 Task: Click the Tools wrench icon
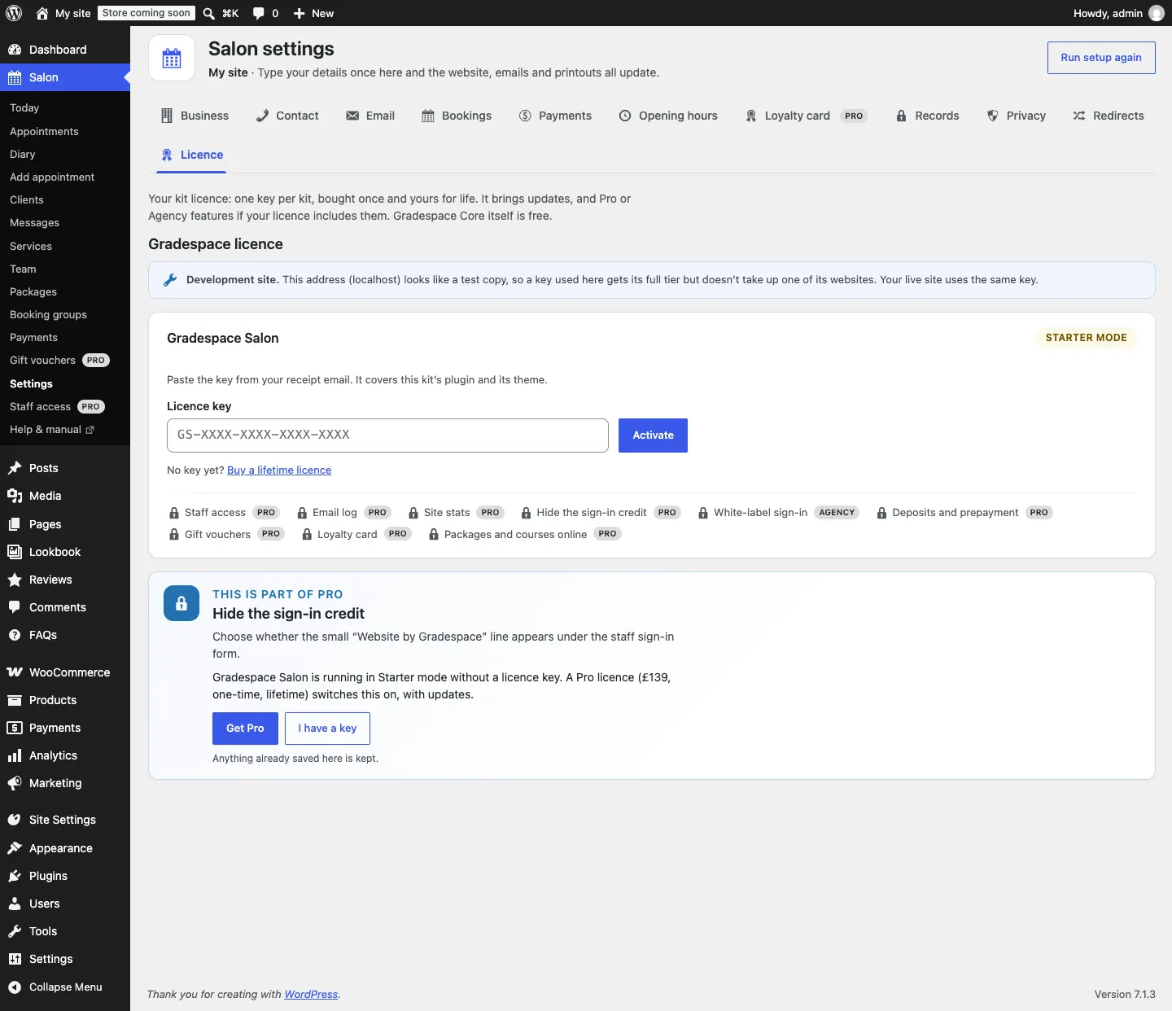15,931
